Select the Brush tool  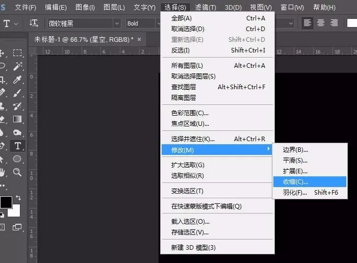point(17,93)
